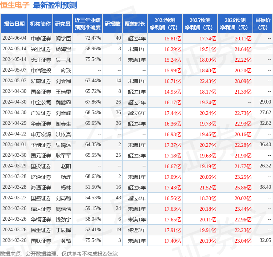The image size is (273, 257).
Task: Click analyst name 谢春生
Action: pos(63,123)
